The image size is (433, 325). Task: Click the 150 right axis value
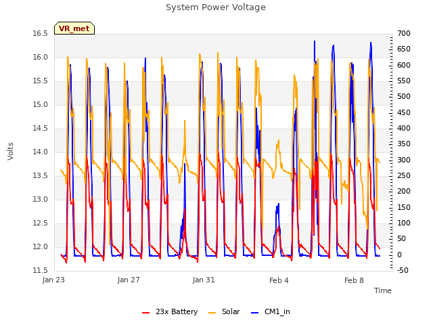tap(404, 208)
